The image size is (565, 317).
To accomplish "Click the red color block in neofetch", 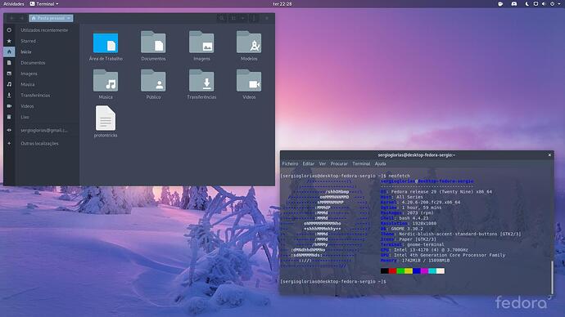I will [x=392, y=271].
